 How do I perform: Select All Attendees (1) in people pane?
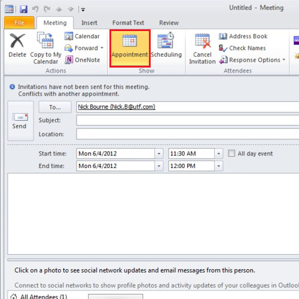39,297
